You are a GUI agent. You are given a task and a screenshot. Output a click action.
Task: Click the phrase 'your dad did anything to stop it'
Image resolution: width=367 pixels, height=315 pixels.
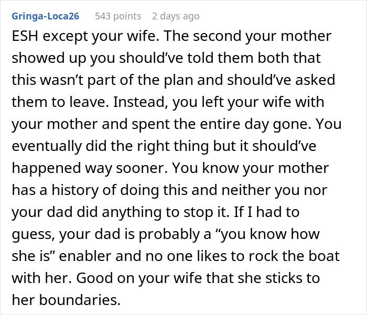coord(120,212)
